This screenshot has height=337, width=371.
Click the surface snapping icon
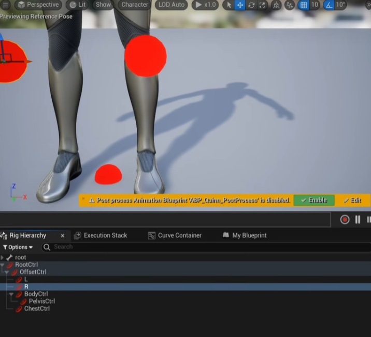[290, 5]
